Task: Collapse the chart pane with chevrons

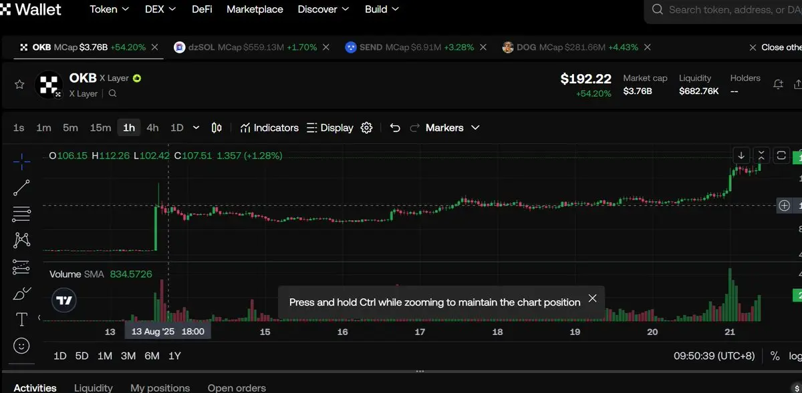Action: tap(761, 155)
